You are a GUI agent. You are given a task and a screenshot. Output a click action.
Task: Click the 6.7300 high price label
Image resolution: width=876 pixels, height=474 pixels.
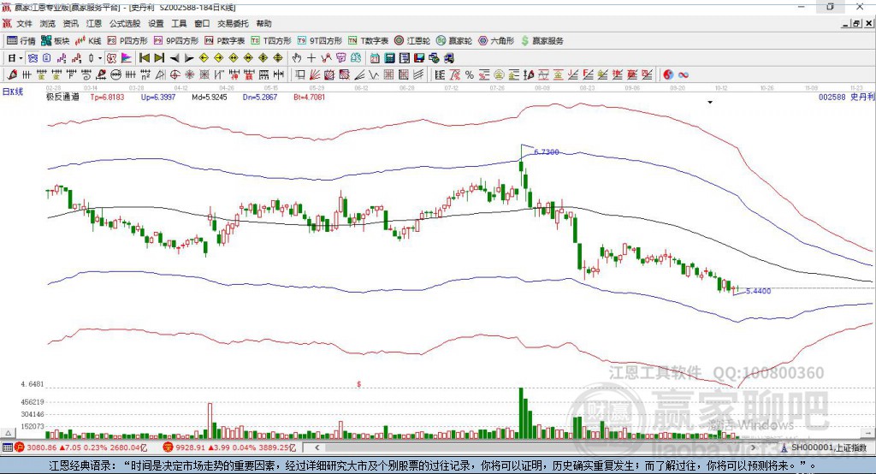(x=547, y=151)
